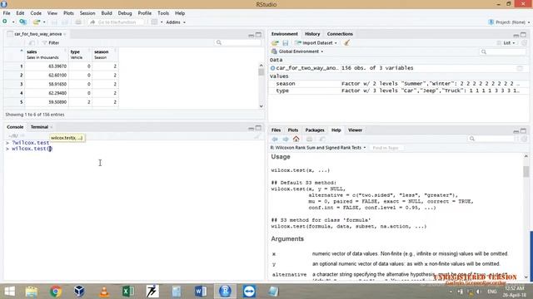Click the load workspace folder icon in Environment

click(x=275, y=43)
